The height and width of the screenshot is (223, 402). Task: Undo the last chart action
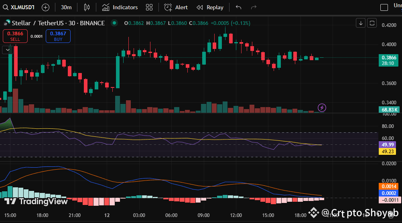point(238,8)
